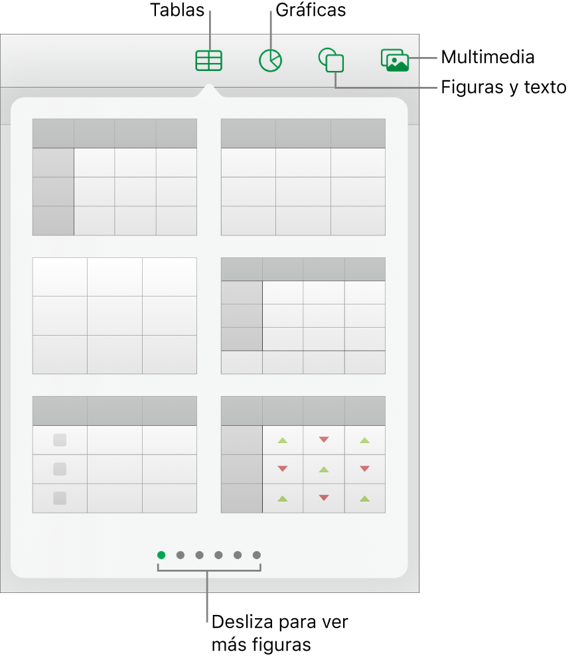The width and height of the screenshot is (588, 658).
Task: Insert table style with header row only
Action: click(x=303, y=177)
